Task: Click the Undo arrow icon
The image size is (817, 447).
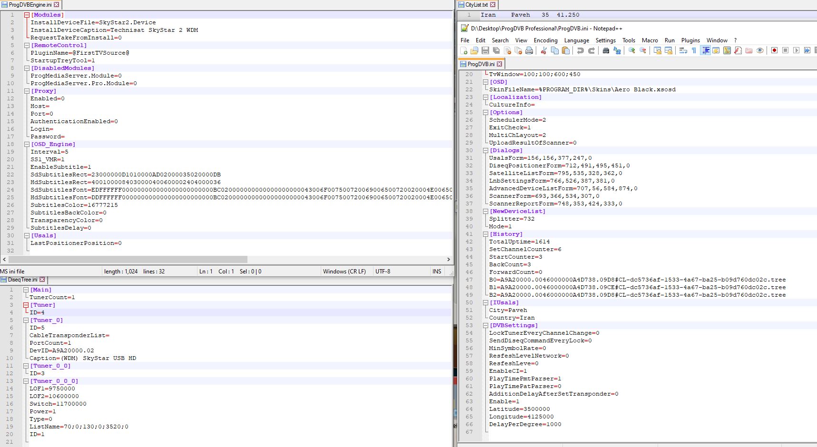Action: click(580, 50)
